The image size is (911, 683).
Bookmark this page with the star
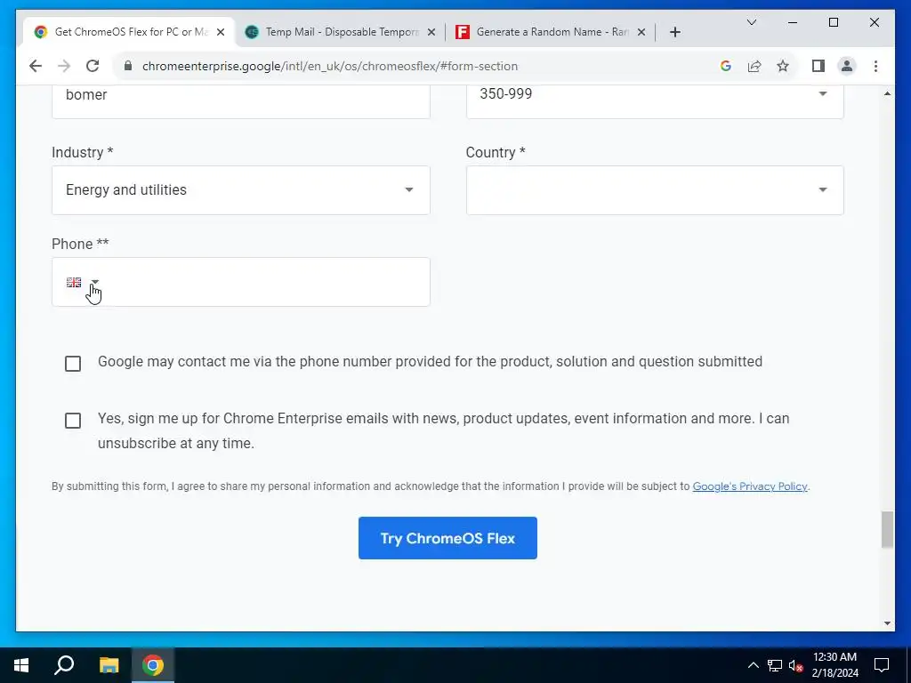(x=783, y=66)
